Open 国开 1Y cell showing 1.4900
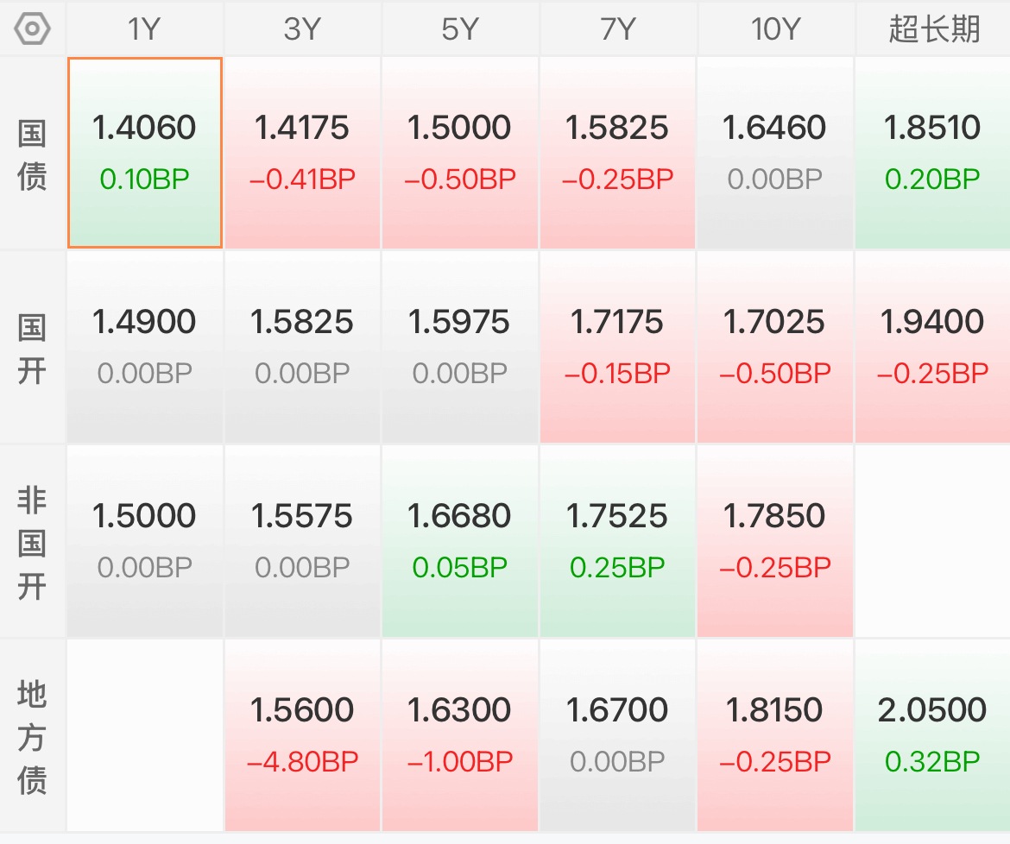 [145, 347]
